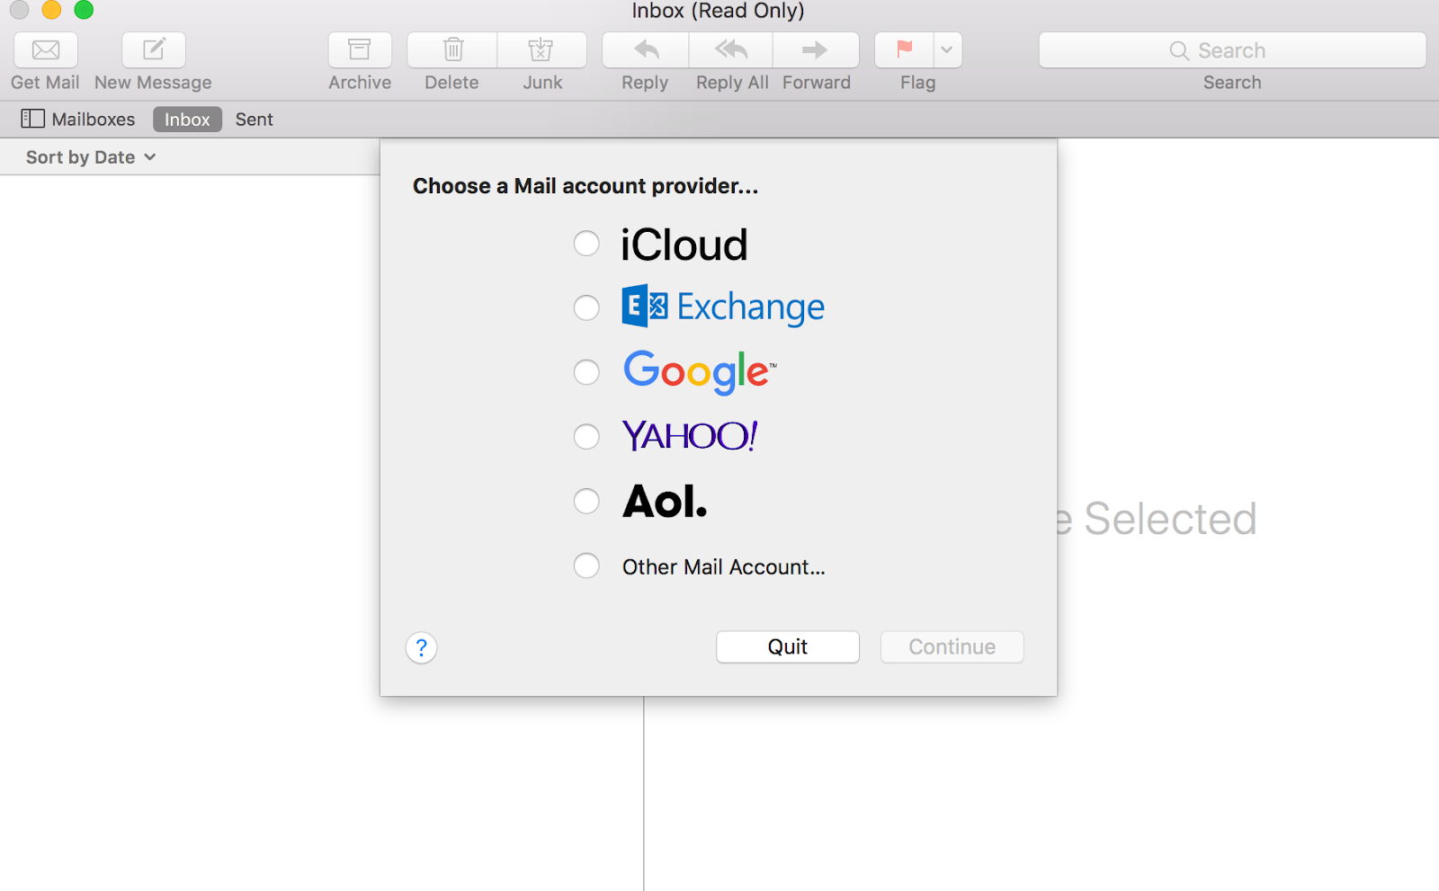Click the Reply arrow icon
The image size is (1439, 891).
[x=646, y=50]
